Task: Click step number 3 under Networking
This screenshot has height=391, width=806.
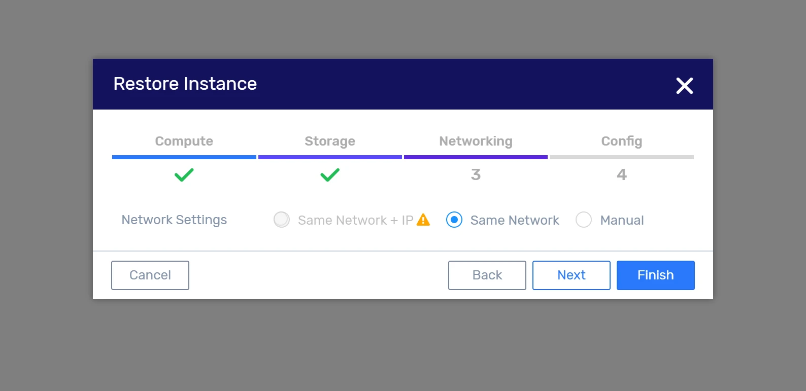Action: (476, 175)
